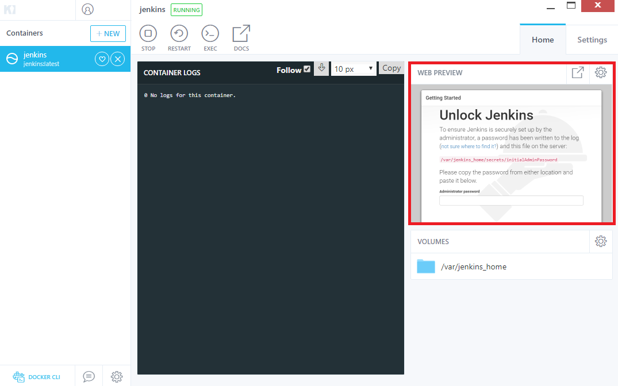Remove jenkins container with X icon
The height and width of the screenshot is (386, 618).
(x=117, y=59)
